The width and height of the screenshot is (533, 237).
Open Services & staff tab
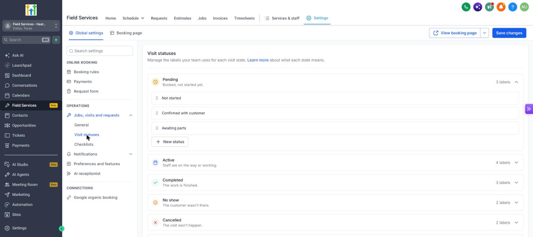coord(282,18)
